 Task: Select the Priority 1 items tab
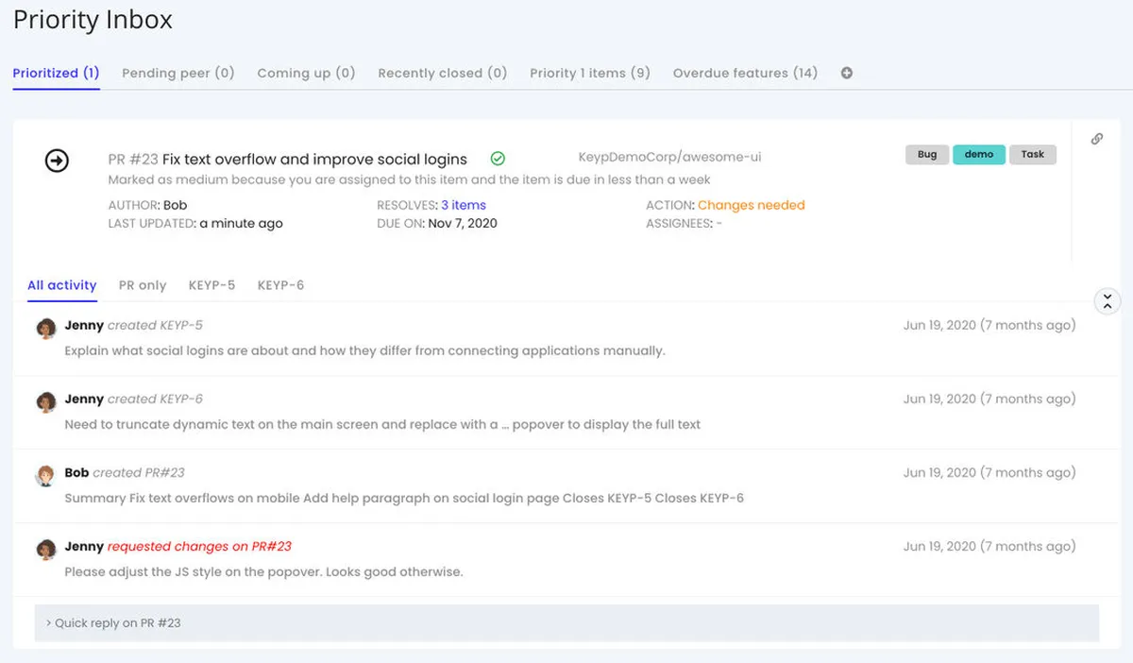[x=590, y=73]
